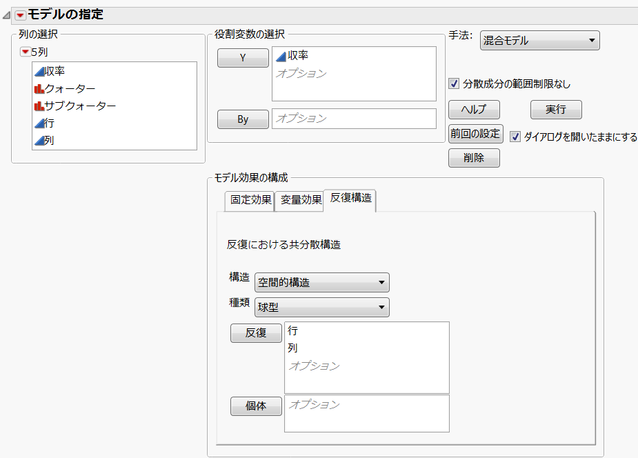This screenshot has height=458, width=638.
Task: Toggle 分散成分の範囲制限なし checkbox
Action: [454, 84]
